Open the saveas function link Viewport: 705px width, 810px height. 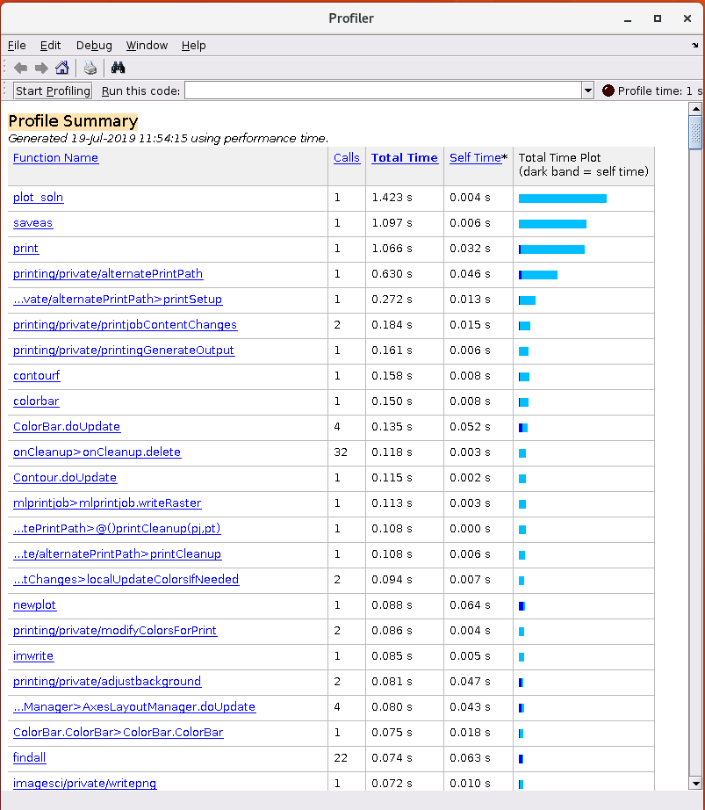(33, 223)
